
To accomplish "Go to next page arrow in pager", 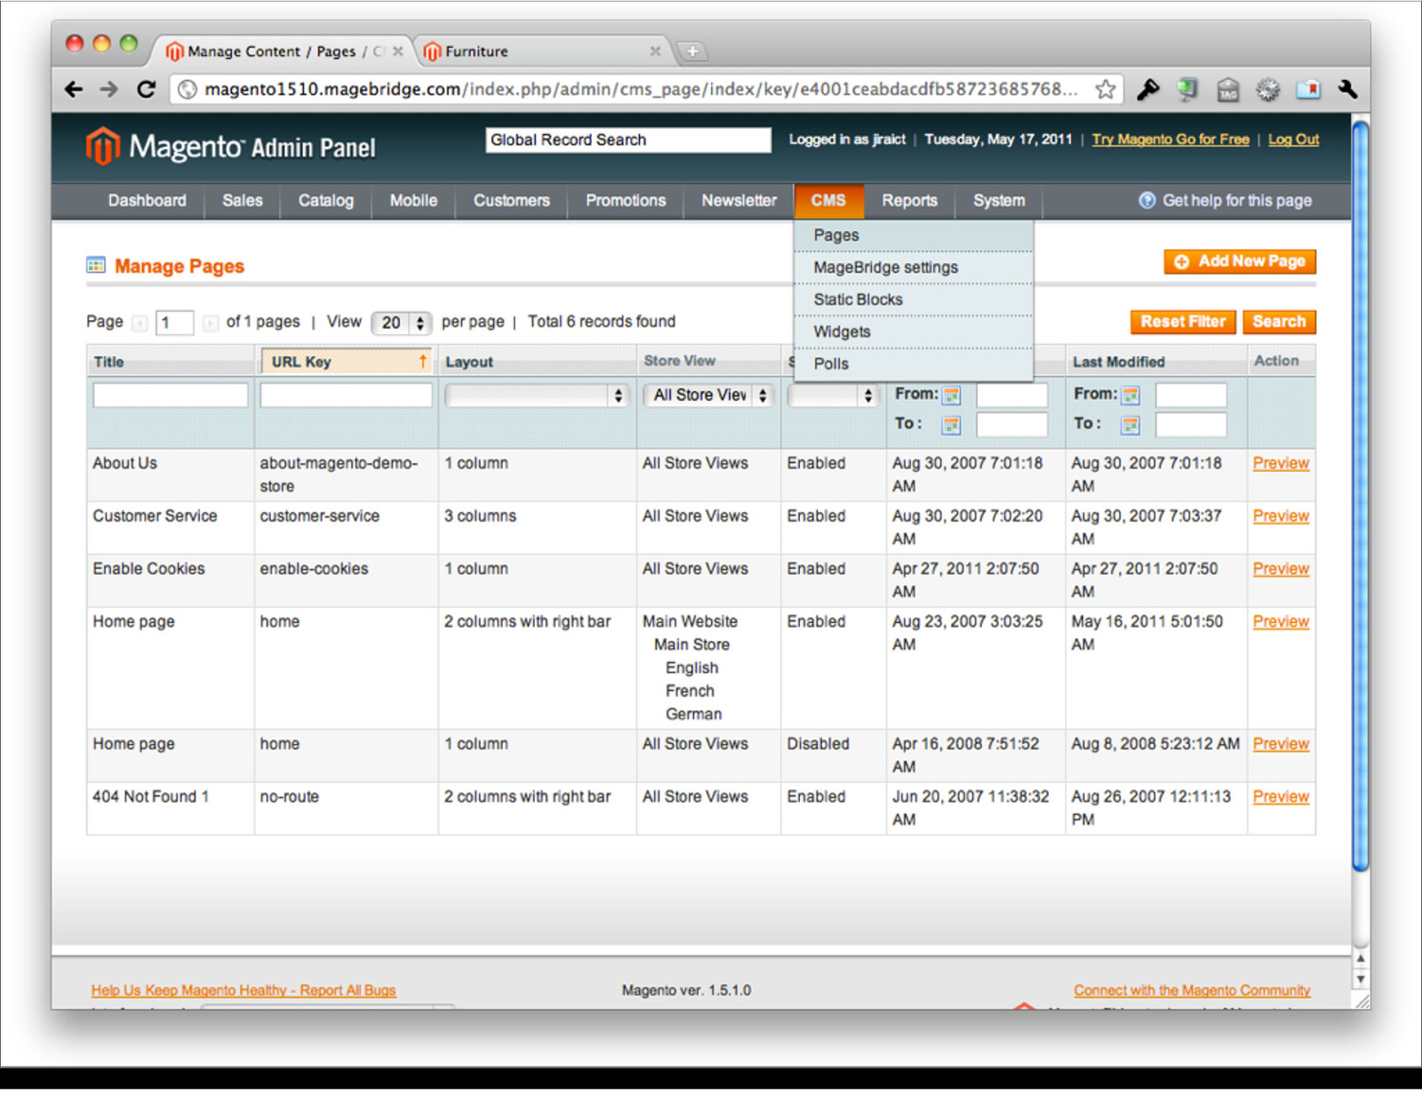I will 210,323.
